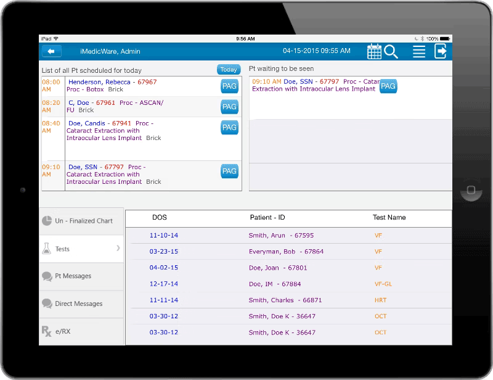Click PAG button in waiting list
Screen dimensions: 493x380
[388, 86]
